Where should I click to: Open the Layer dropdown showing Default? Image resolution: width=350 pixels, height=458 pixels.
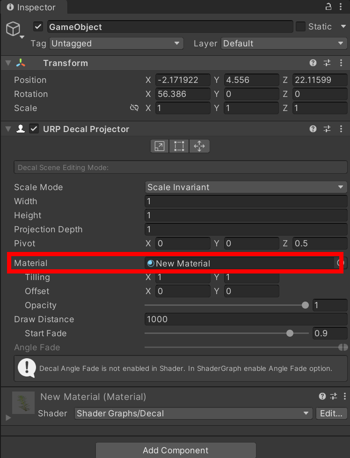284,44
